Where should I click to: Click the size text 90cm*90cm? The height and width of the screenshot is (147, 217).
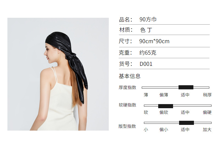point(154,41)
